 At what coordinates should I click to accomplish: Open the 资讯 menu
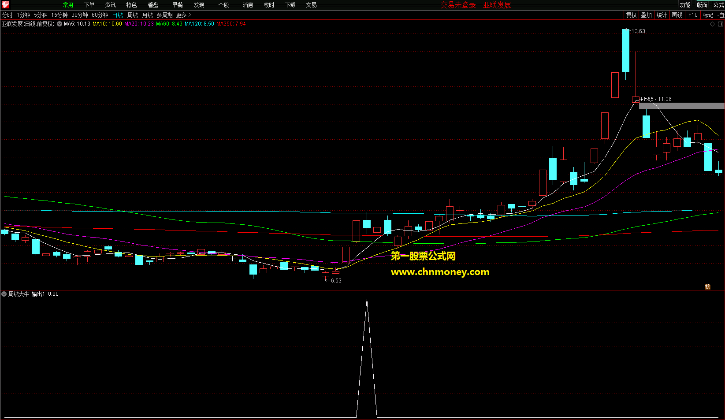coord(110,5)
